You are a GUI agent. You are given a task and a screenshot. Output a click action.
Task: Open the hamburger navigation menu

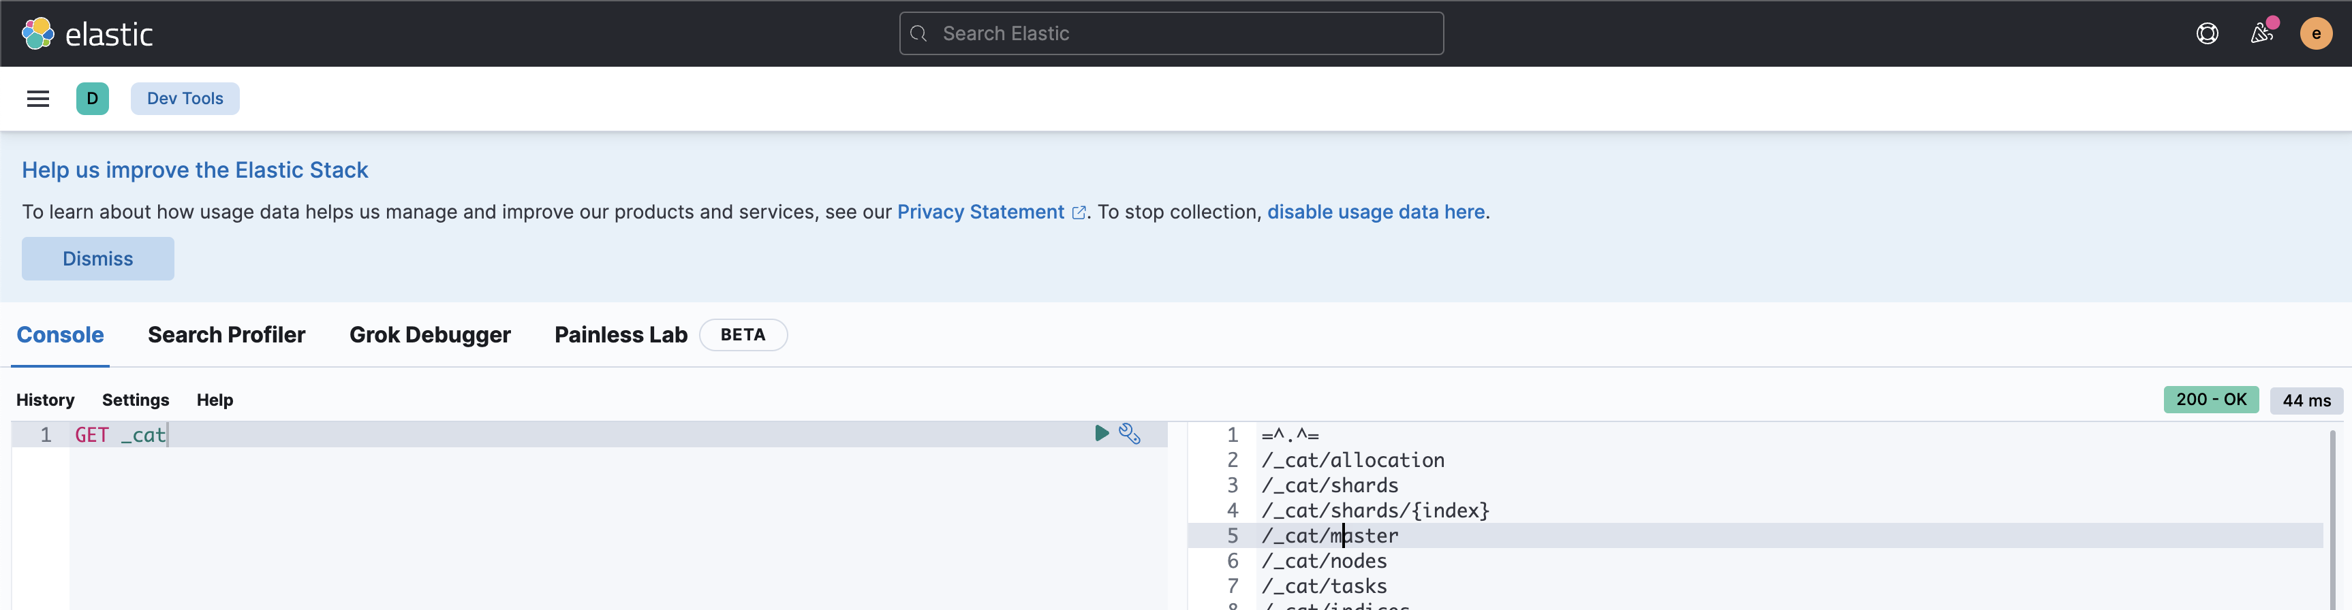(x=38, y=99)
